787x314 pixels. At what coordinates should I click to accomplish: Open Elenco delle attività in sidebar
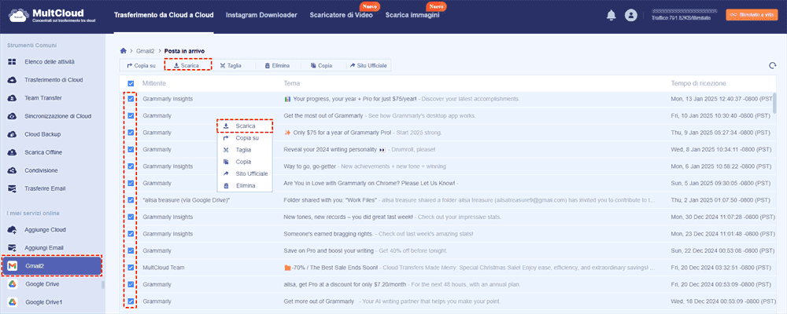point(50,61)
